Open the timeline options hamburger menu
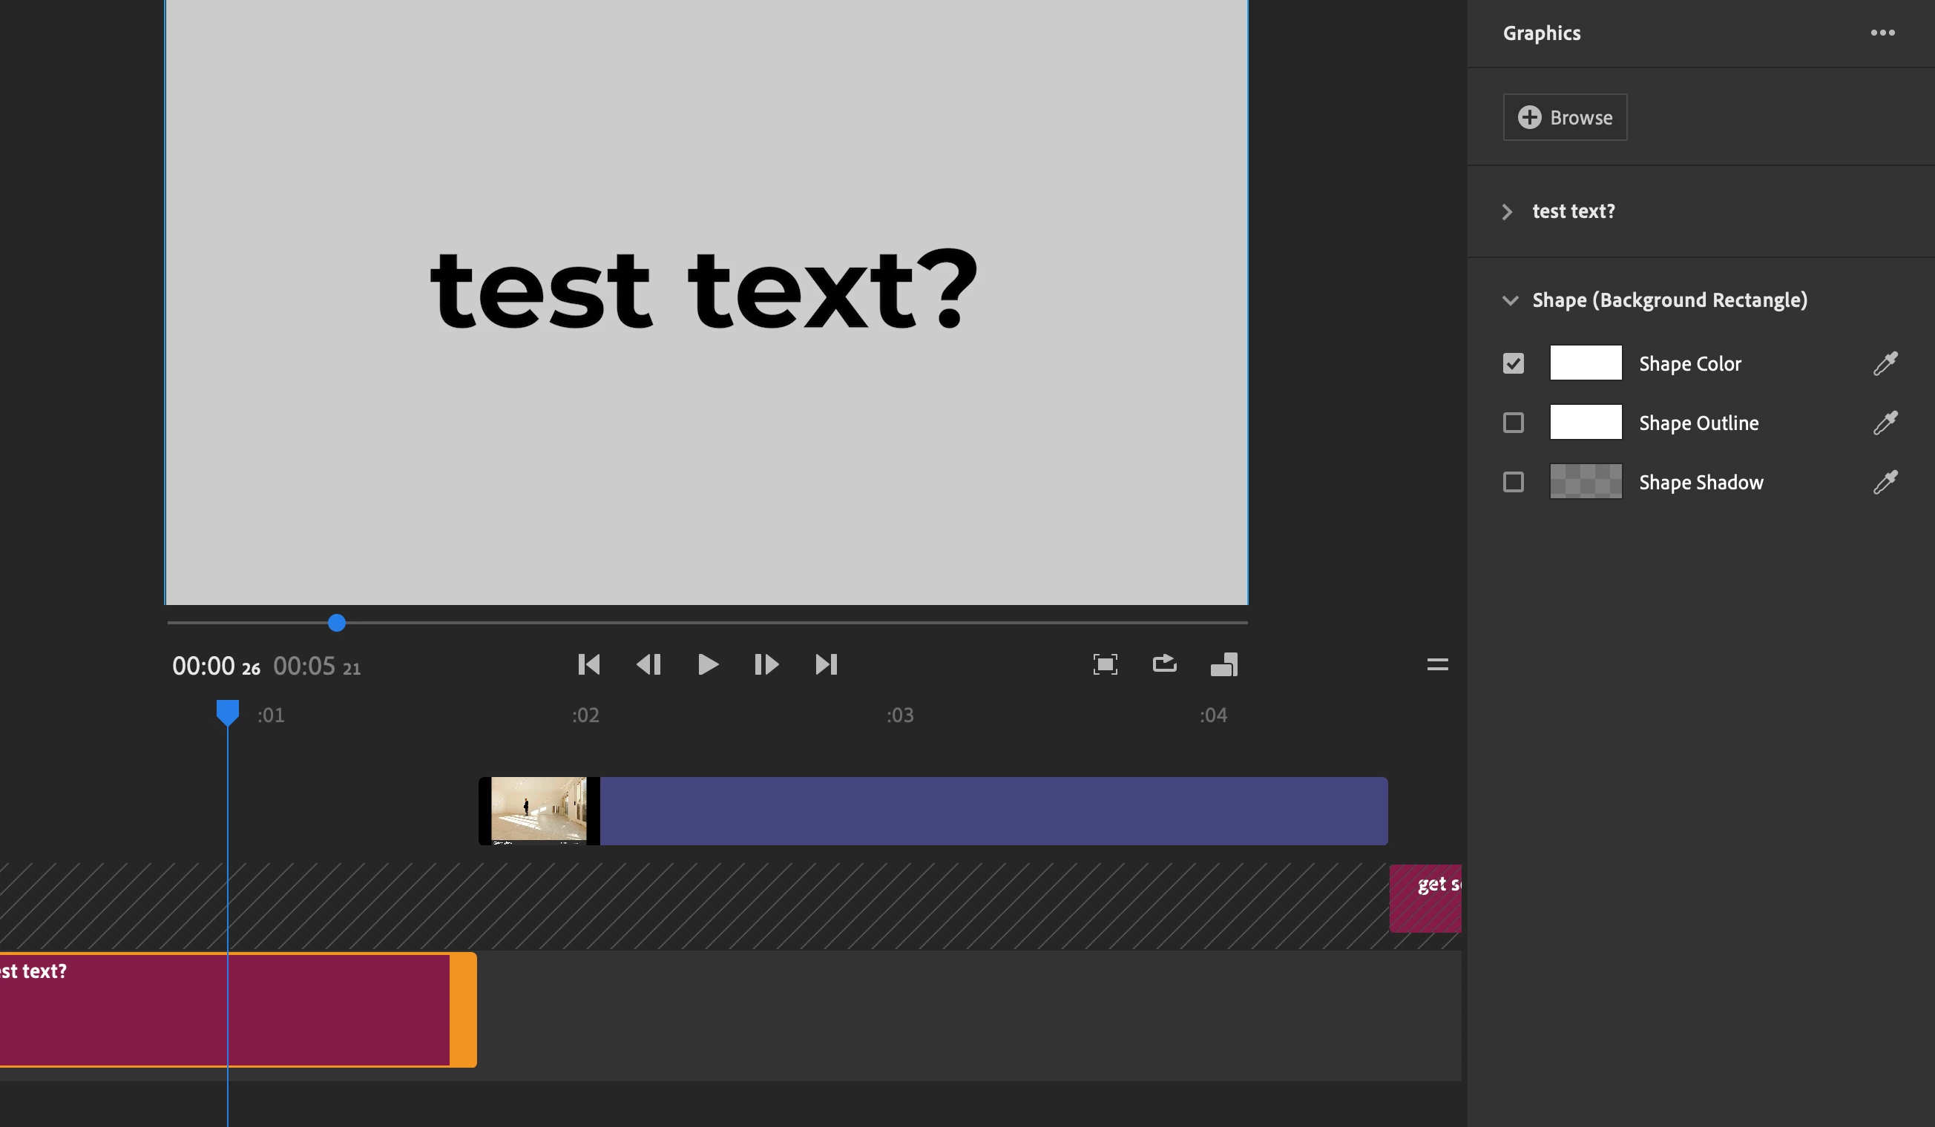The width and height of the screenshot is (1935, 1127). pos(1437,664)
